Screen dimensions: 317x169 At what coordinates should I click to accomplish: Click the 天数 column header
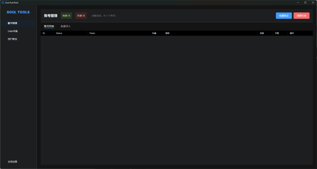pos(277,33)
